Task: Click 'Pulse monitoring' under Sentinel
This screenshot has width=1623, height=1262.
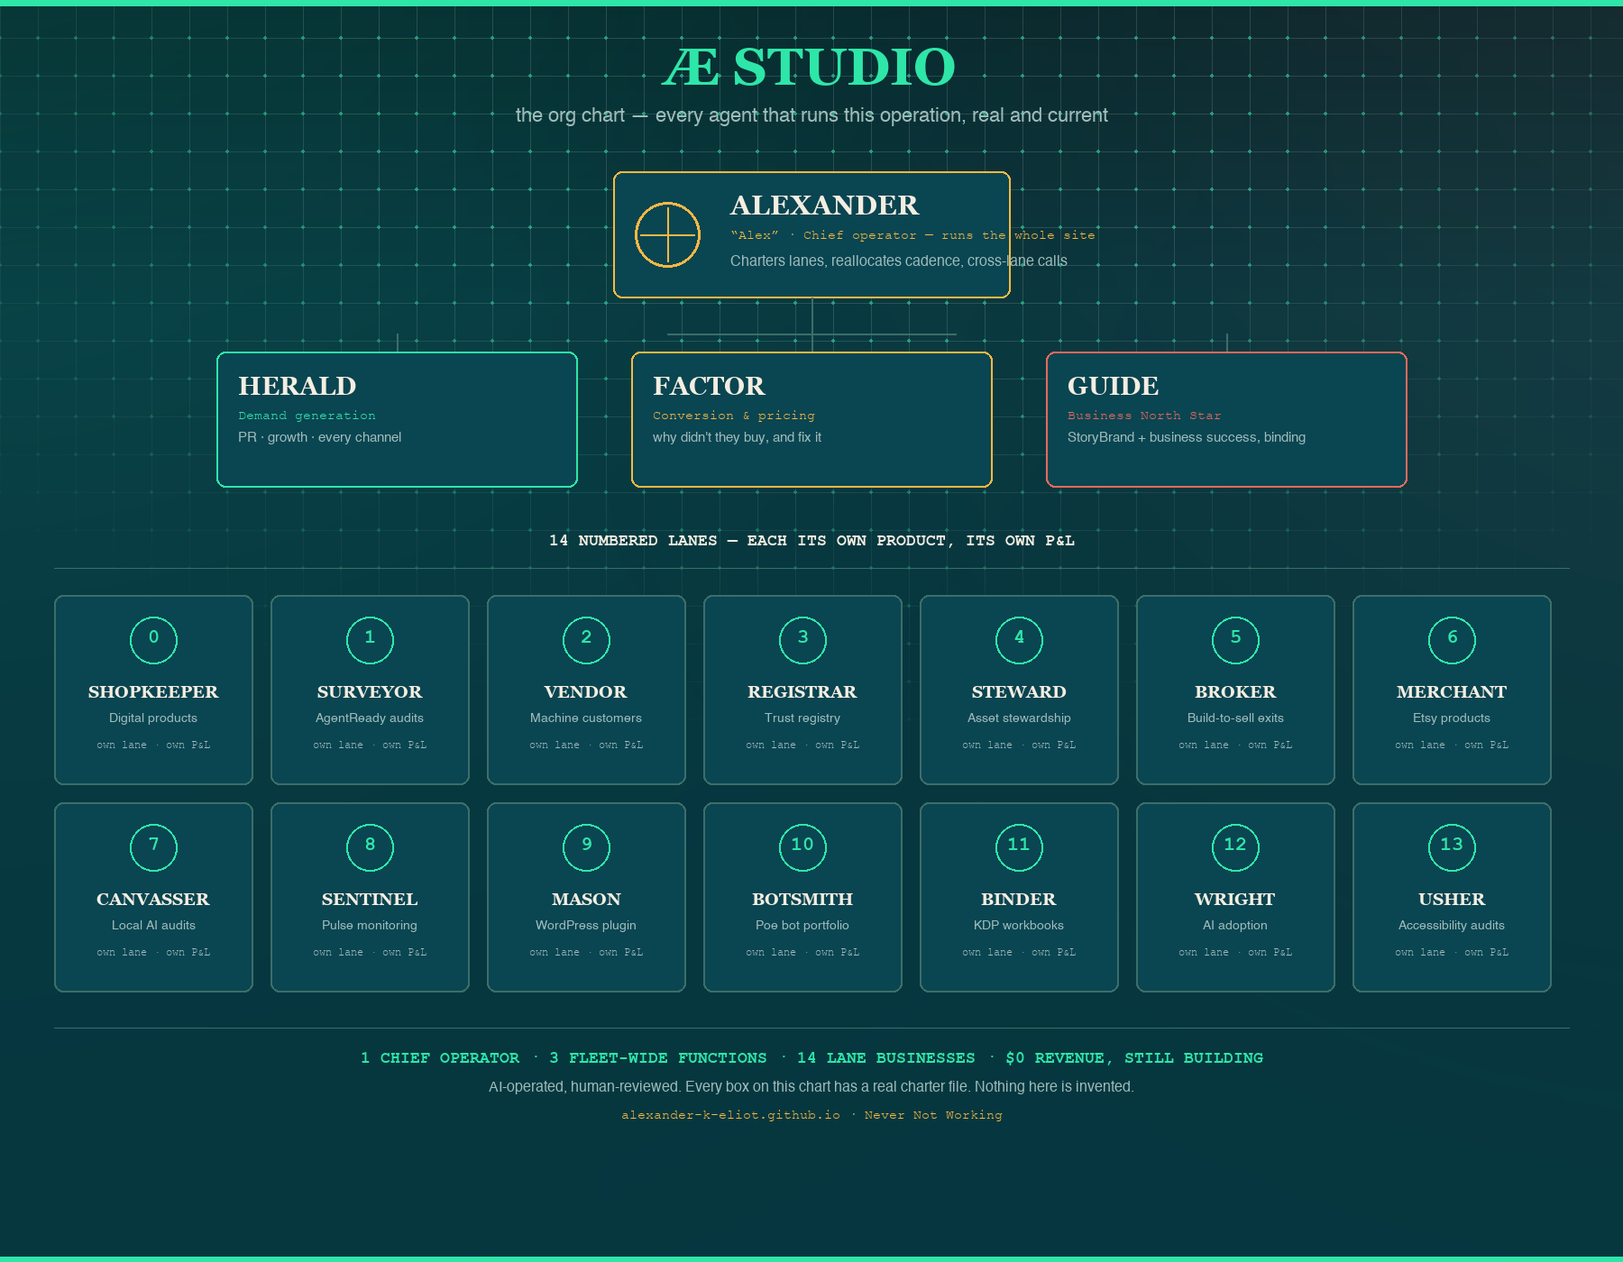Action: coord(370,925)
